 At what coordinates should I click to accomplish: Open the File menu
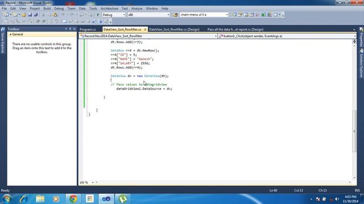tap(4, 8)
